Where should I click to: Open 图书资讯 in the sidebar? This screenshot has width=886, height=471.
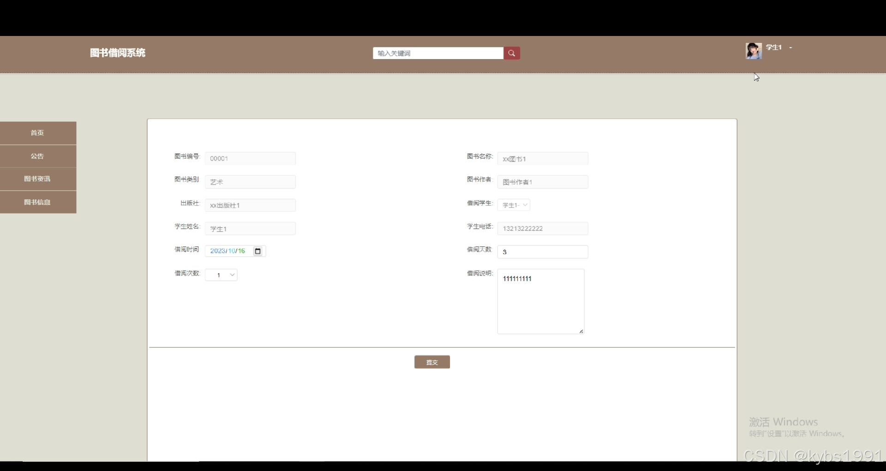(x=38, y=179)
